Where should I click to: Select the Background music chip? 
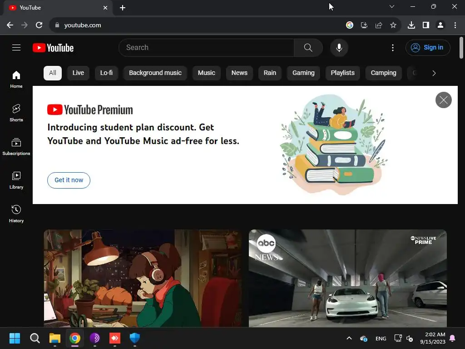point(155,73)
